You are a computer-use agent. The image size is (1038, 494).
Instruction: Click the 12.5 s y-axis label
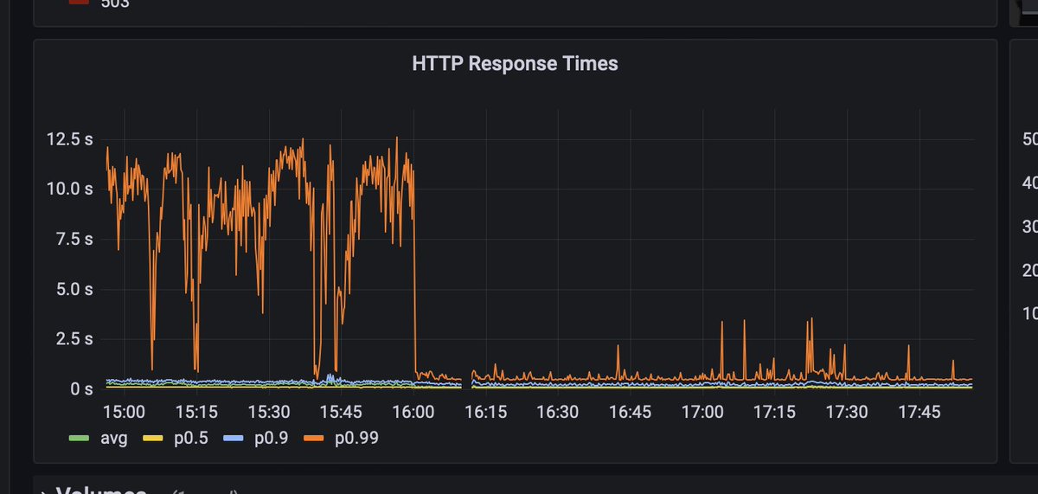coord(69,139)
